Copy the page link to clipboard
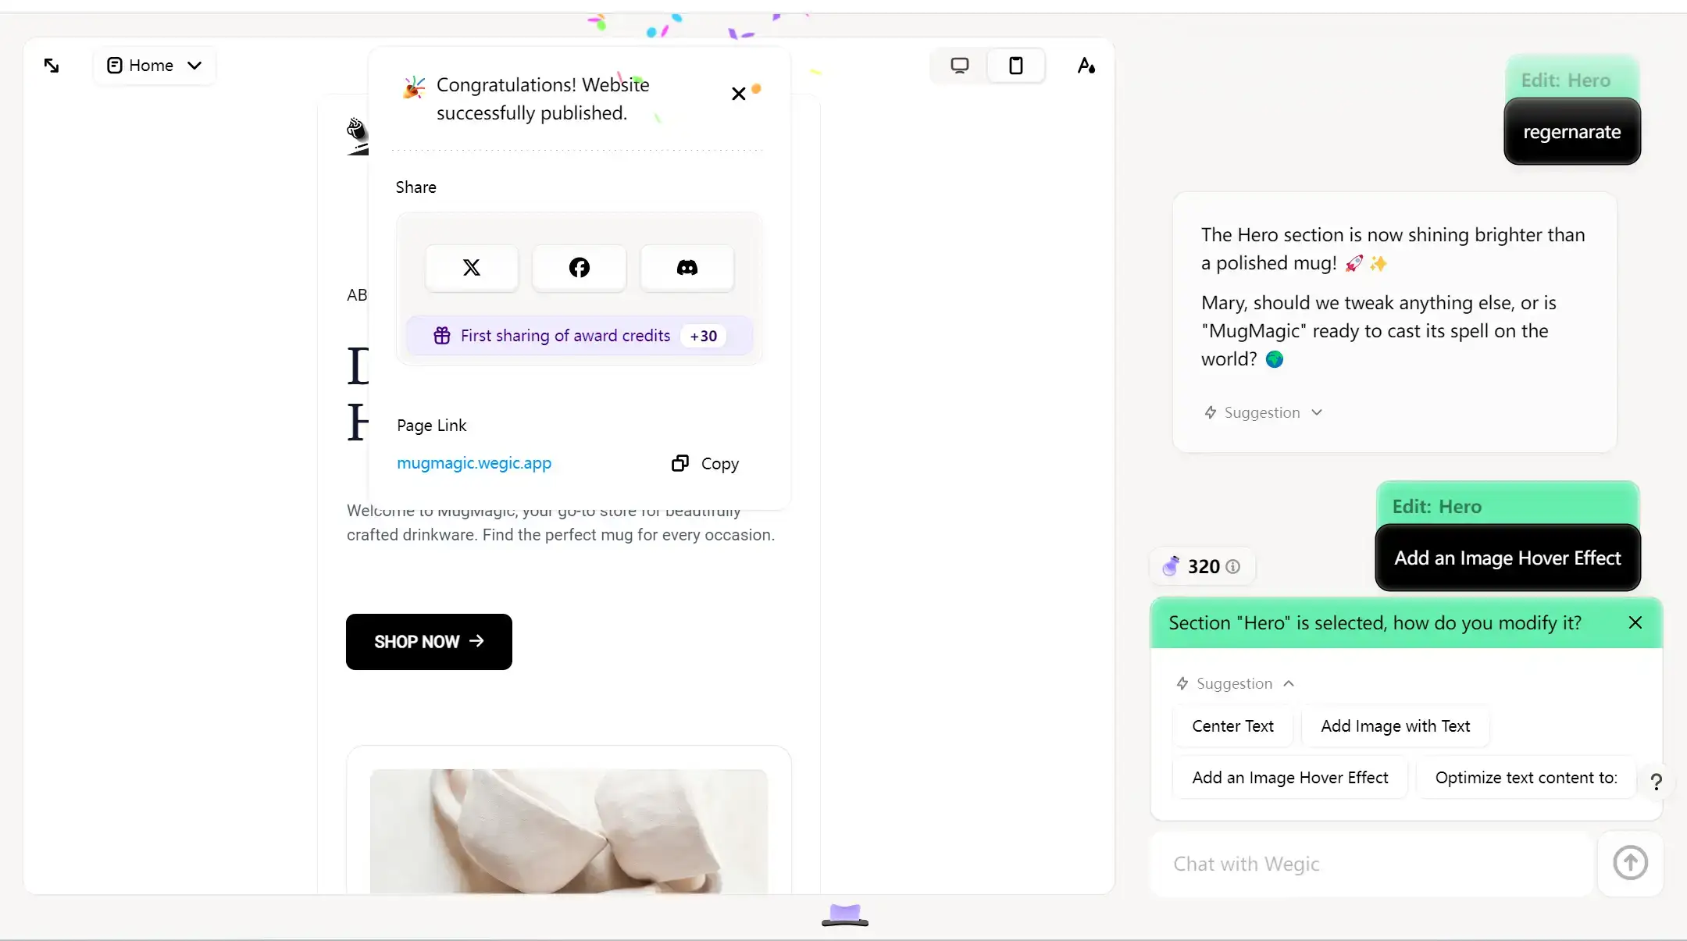 click(x=703, y=462)
